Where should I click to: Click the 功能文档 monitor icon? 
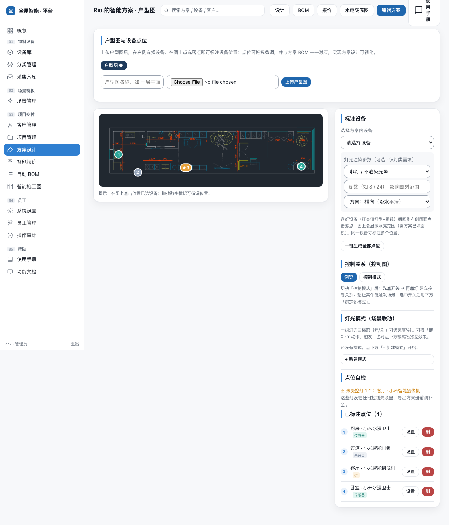pyautogui.click(x=10, y=272)
